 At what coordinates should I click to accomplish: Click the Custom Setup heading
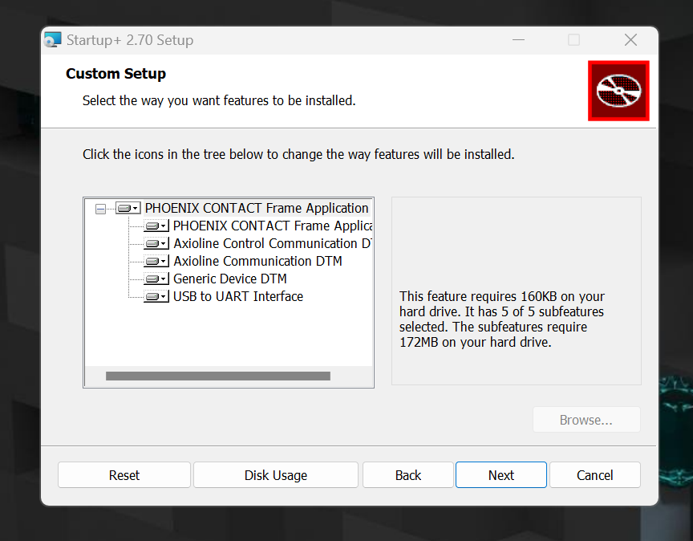(115, 73)
